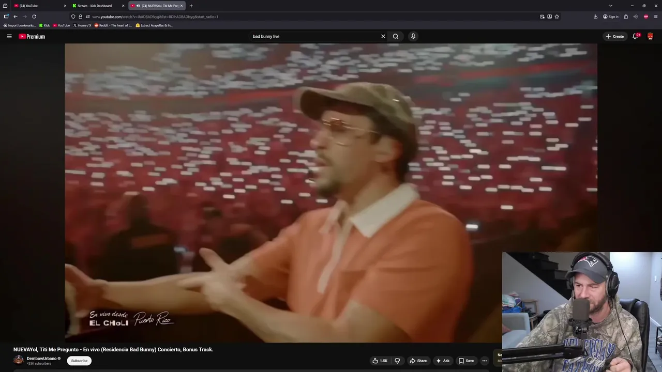Open the YouTube hamburger guide menu
This screenshot has width=662, height=372.
[9, 36]
